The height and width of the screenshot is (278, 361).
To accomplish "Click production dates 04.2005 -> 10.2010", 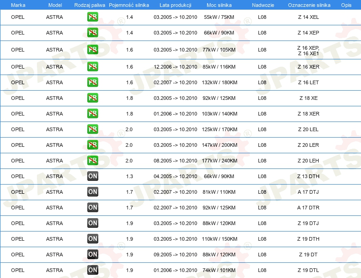I will (175, 176).
